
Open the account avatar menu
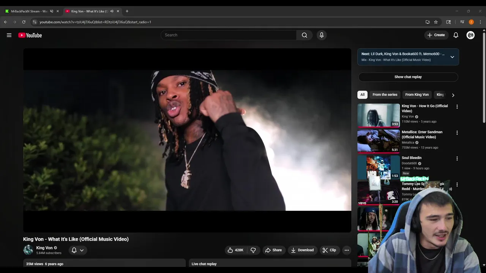pyautogui.click(x=470, y=35)
